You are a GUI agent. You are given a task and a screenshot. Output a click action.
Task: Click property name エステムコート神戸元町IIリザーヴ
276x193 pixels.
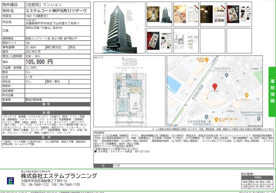[56, 11]
